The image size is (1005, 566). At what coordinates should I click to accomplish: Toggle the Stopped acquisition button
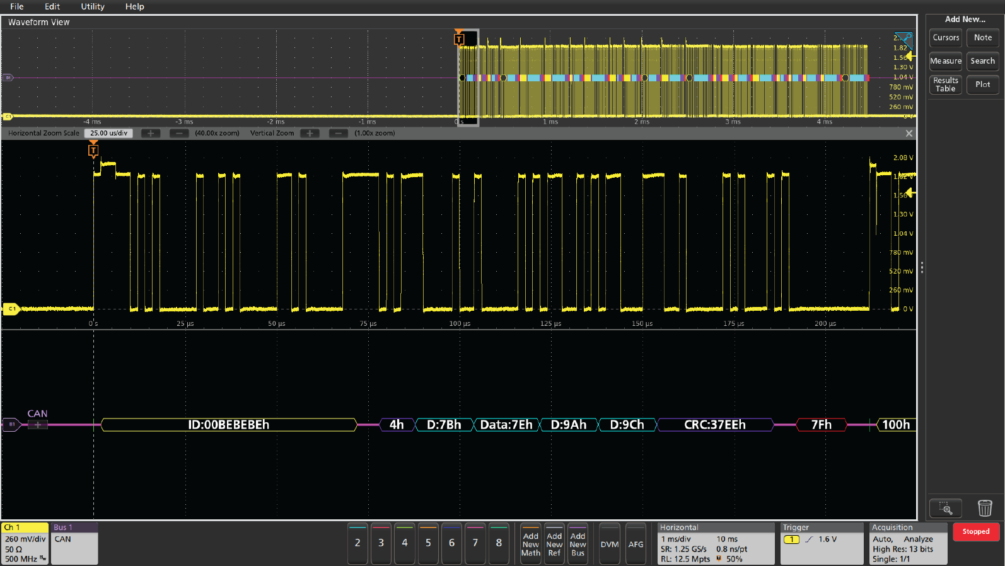click(x=975, y=532)
